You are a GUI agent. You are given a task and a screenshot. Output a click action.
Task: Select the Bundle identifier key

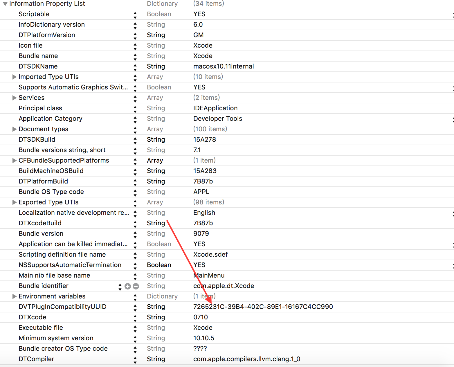point(44,286)
